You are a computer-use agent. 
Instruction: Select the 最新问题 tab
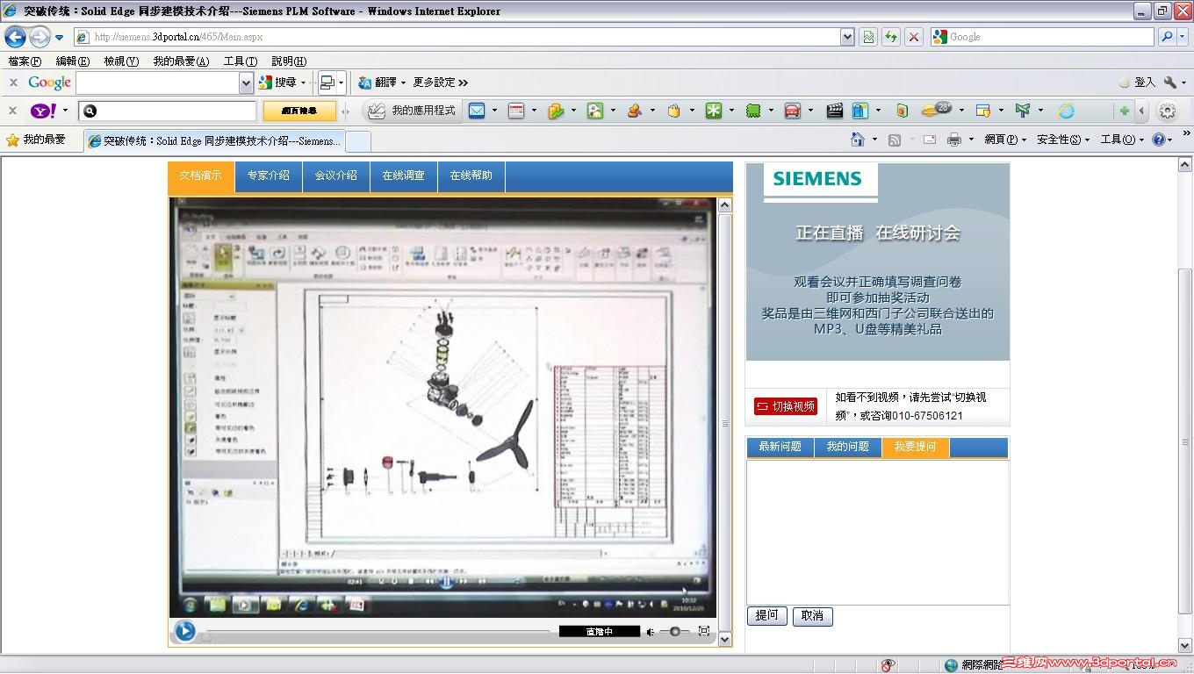780,447
